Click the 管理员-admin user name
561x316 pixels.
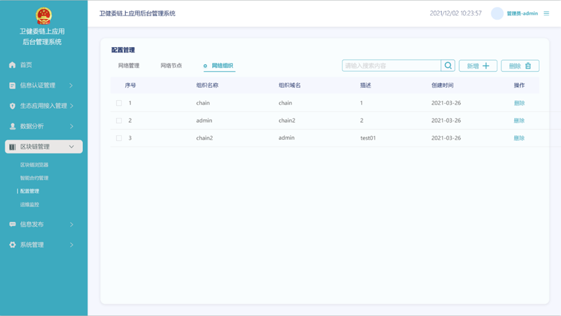522,13
